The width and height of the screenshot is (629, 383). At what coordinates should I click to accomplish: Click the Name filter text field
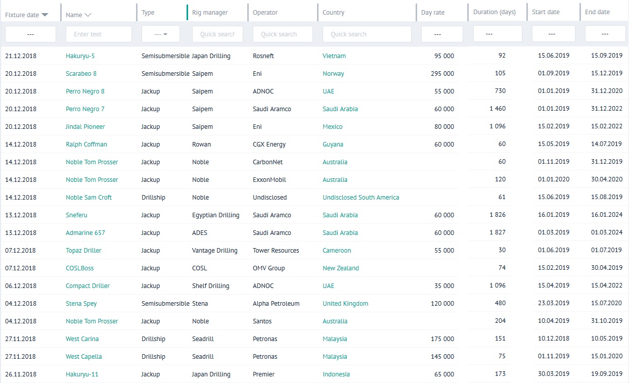(99, 34)
